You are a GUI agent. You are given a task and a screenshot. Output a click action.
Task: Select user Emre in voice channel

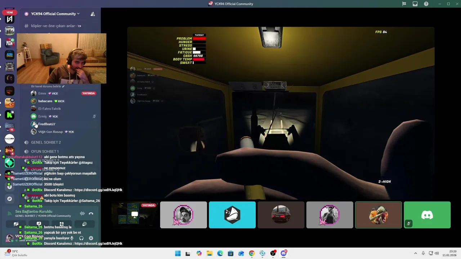coord(42,93)
